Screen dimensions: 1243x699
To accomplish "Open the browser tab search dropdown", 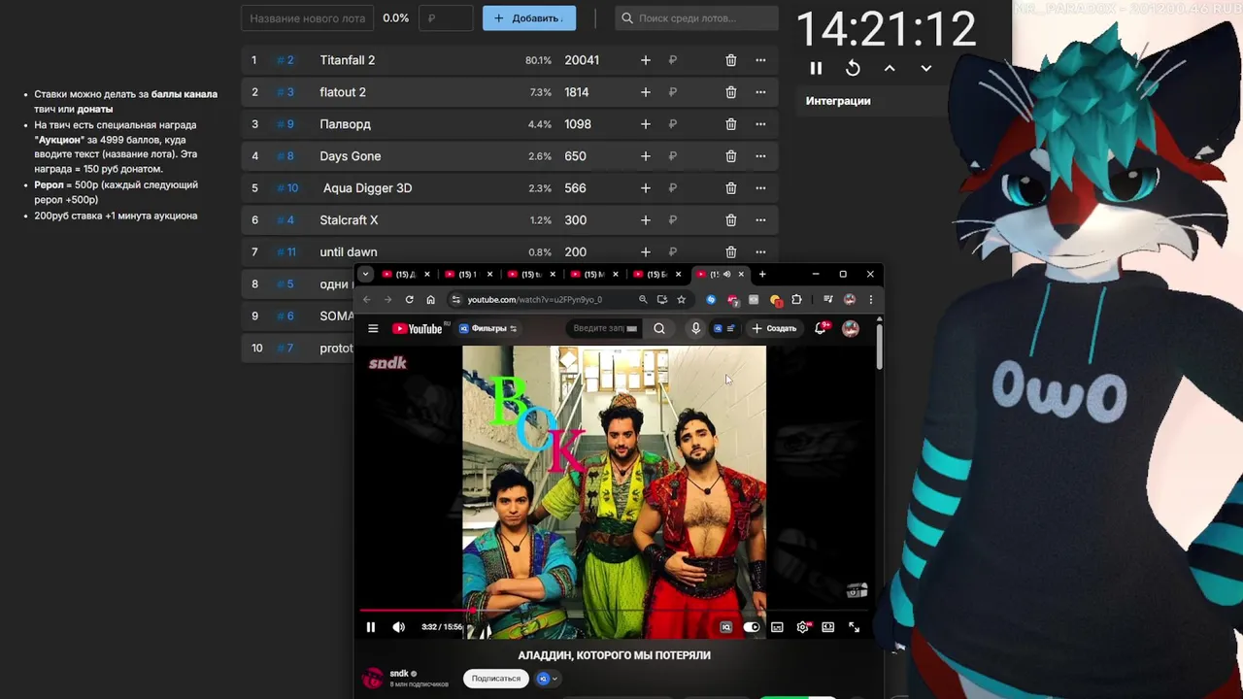I will coord(366,275).
